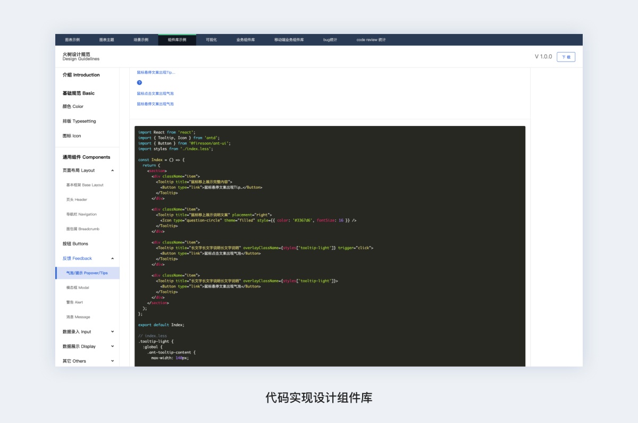Image resolution: width=638 pixels, height=423 pixels.
Task: Open the 按钮 Buttons sidebar entry
Action: click(75, 244)
